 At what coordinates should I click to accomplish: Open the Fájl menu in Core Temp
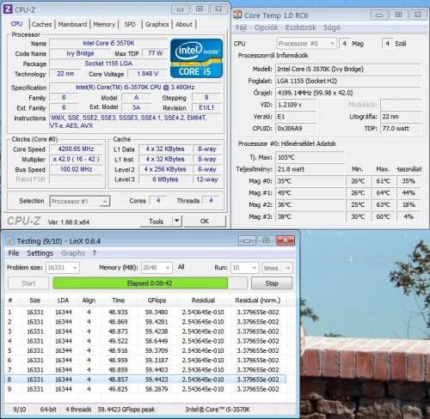241,27
